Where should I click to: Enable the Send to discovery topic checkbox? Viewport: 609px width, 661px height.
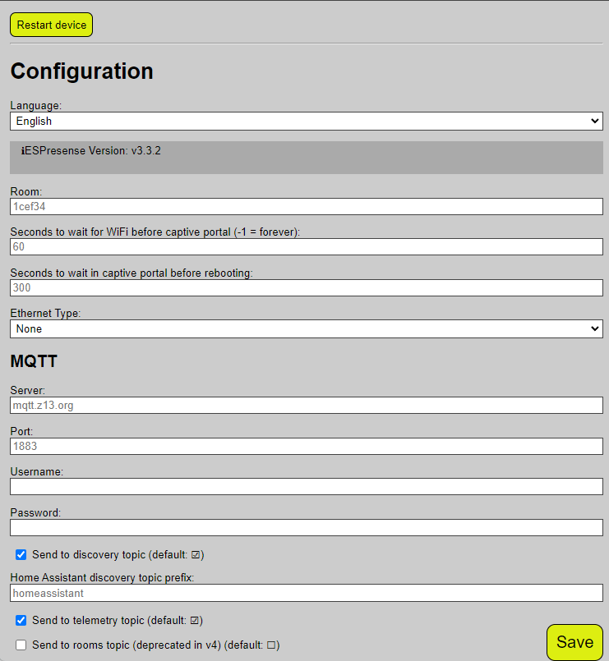click(21, 554)
